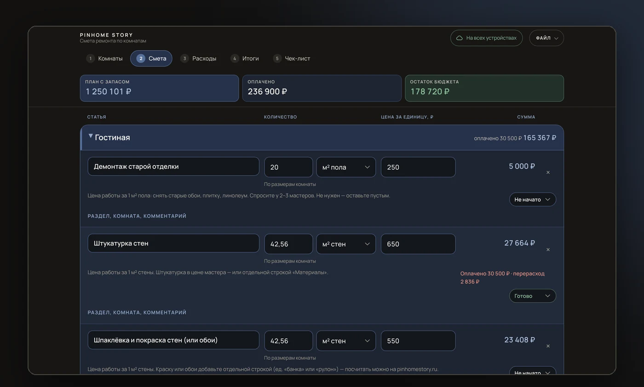Go to step 1 Комнаты
Screen dimensions: 644x387
click(x=104, y=58)
